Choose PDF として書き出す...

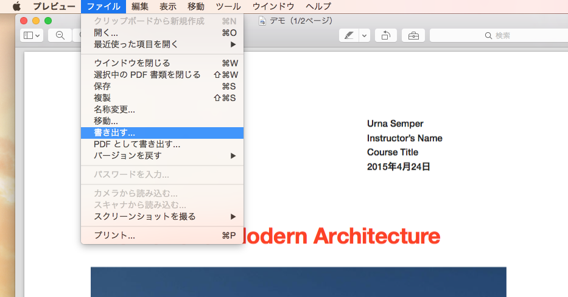163,144
